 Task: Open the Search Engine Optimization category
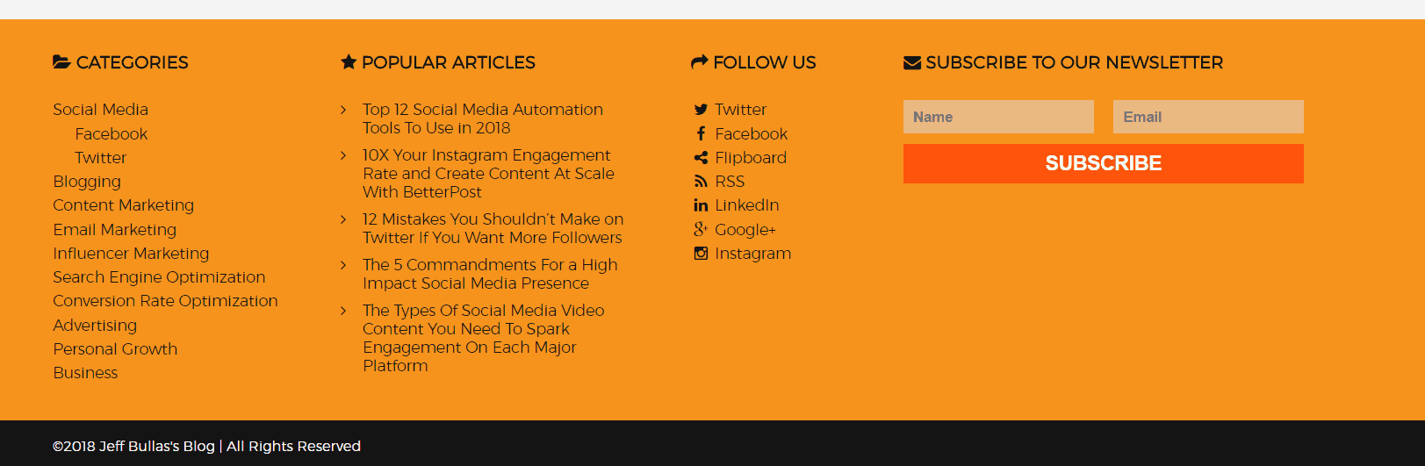(159, 277)
